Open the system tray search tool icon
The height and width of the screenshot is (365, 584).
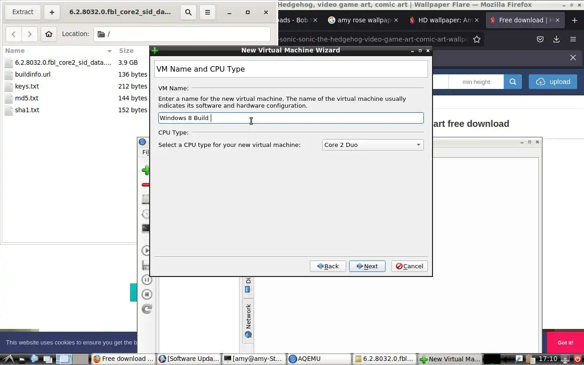click(x=519, y=359)
